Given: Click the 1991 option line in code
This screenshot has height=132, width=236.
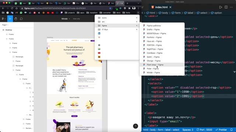Looking at the screenshot, I should (x=177, y=96).
